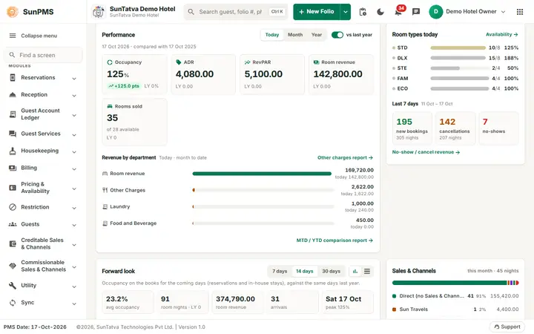Click the 7 no-shows card

[498, 129]
